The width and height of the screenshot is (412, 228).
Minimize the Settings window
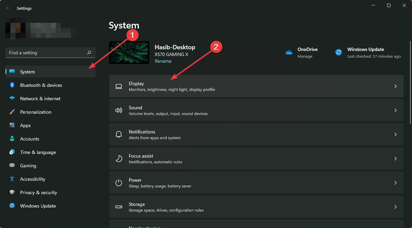373,5
